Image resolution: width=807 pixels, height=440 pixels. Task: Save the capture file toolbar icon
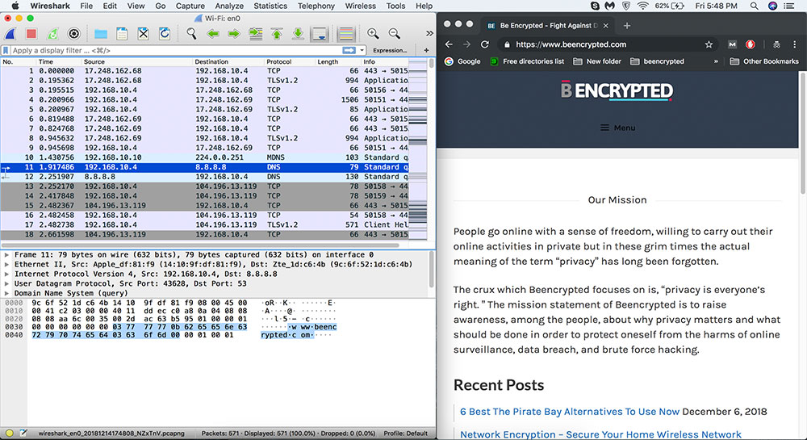pos(122,34)
